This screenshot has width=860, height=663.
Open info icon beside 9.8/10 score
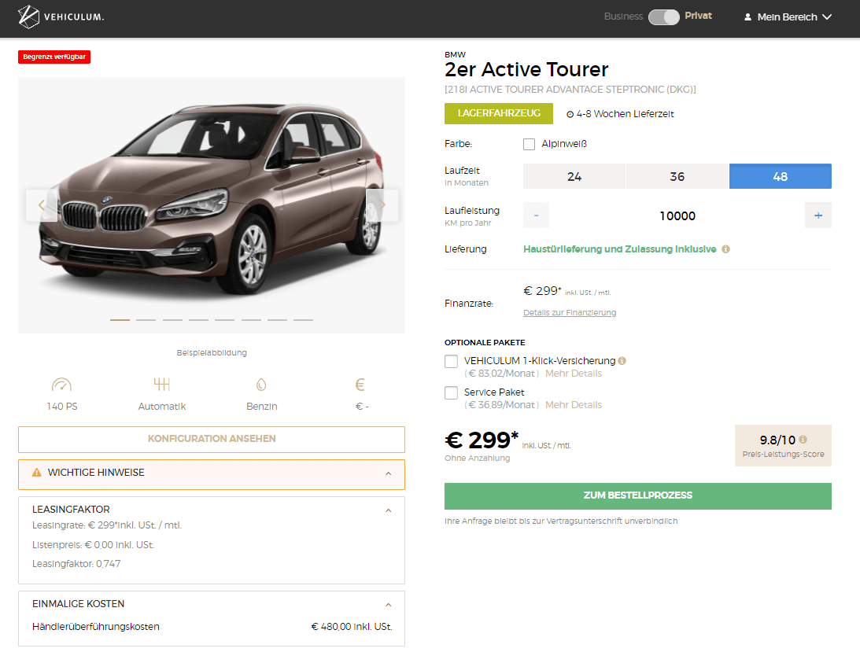(803, 440)
